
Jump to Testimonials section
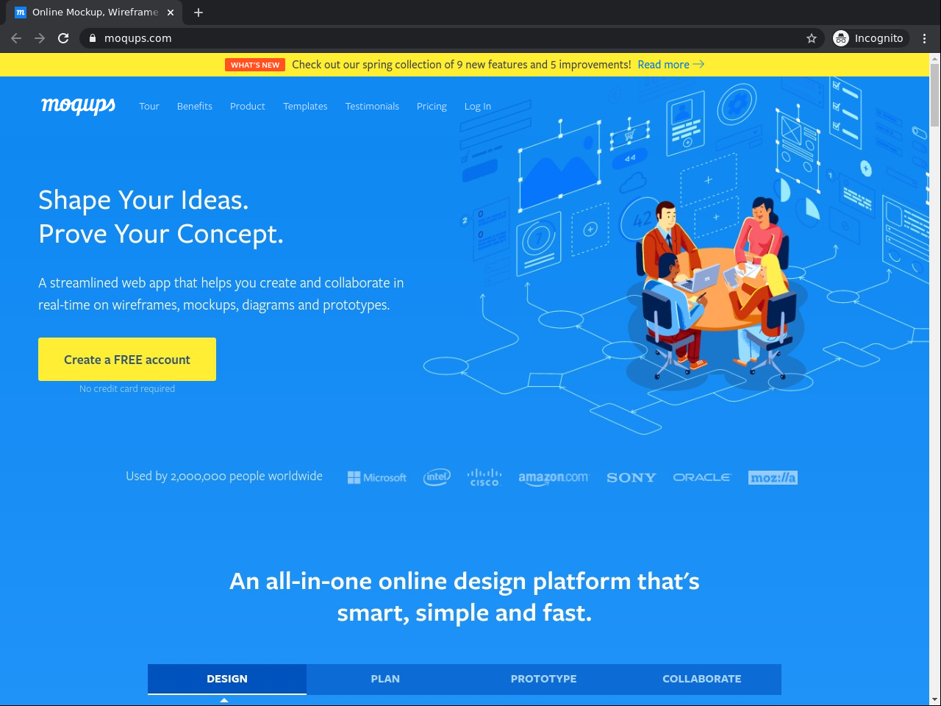click(373, 106)
